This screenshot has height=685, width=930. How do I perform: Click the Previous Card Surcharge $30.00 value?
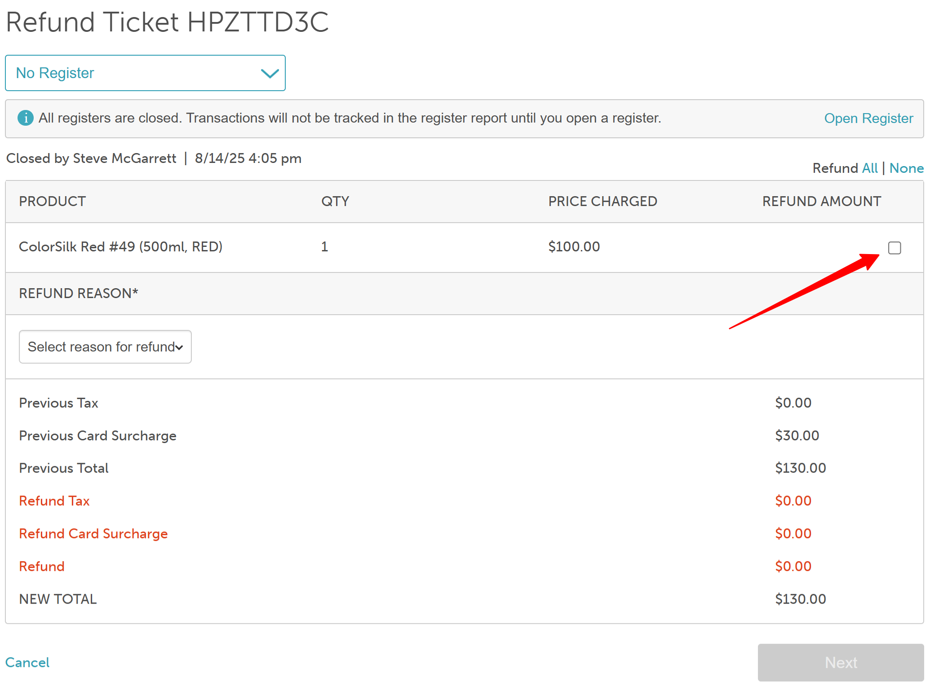click(797, 435)
